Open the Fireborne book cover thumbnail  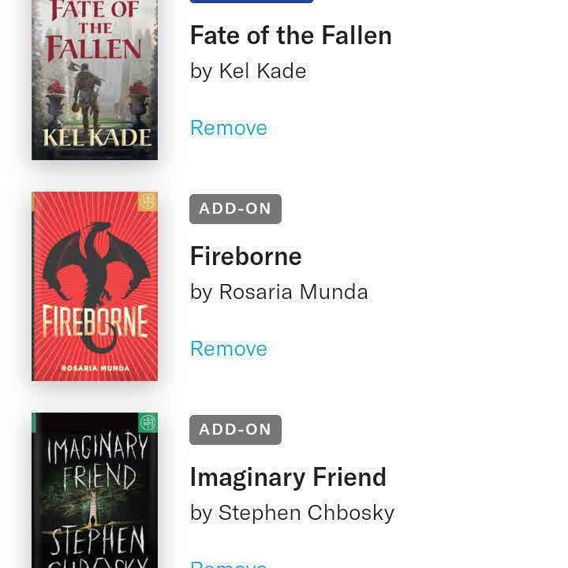tap(95, 286)
